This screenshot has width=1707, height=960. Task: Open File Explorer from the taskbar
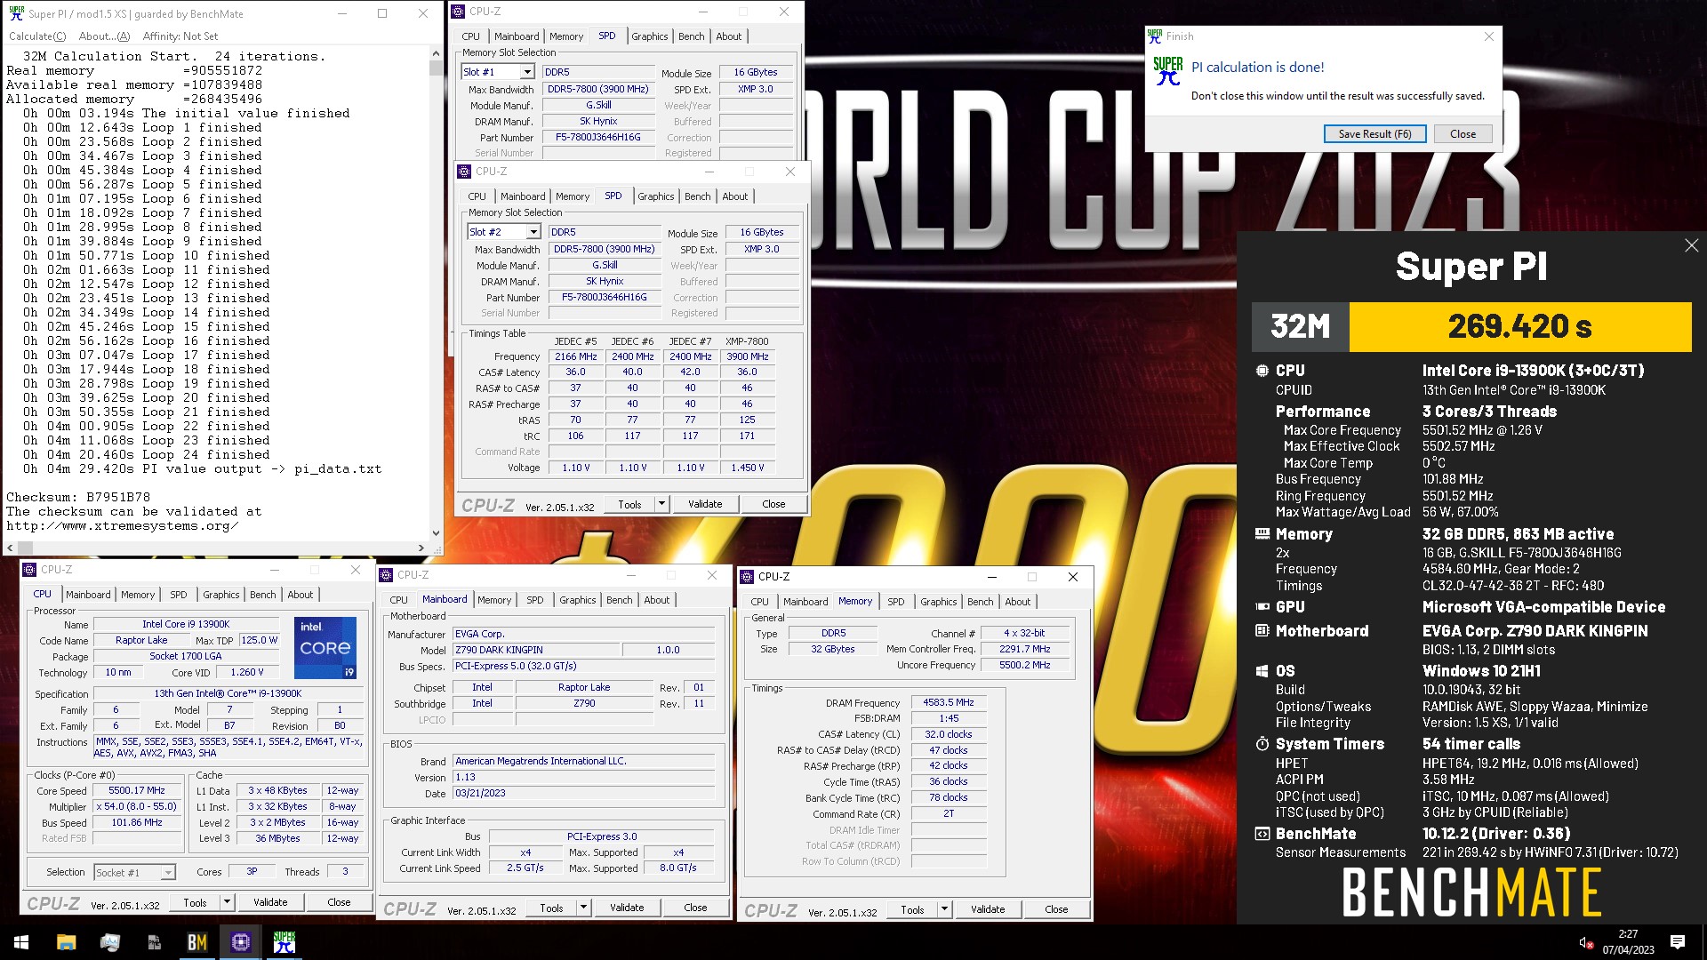click(x=66, y=942)
